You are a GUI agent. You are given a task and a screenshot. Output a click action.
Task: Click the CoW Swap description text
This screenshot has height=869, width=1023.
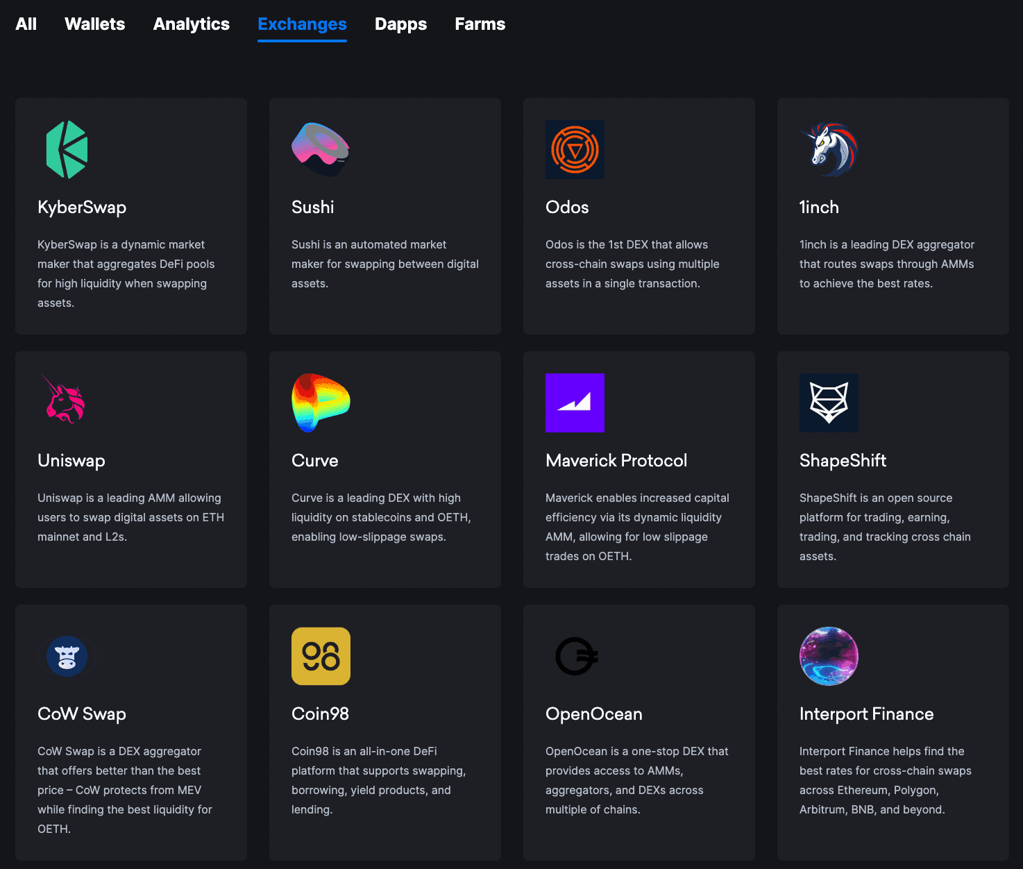[125, 790]
